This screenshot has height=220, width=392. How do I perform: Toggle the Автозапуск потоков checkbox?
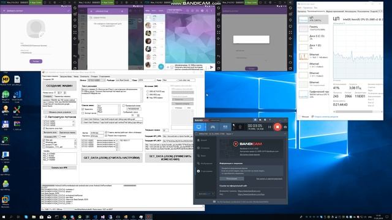pyautogui.click(x=46, y=117)
